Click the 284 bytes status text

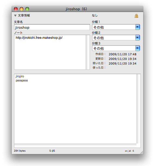pyautogui.click(x=20, y=151)
